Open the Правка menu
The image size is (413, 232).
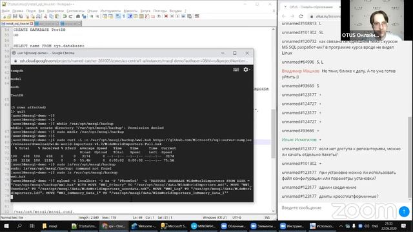(x=18, y=11)
